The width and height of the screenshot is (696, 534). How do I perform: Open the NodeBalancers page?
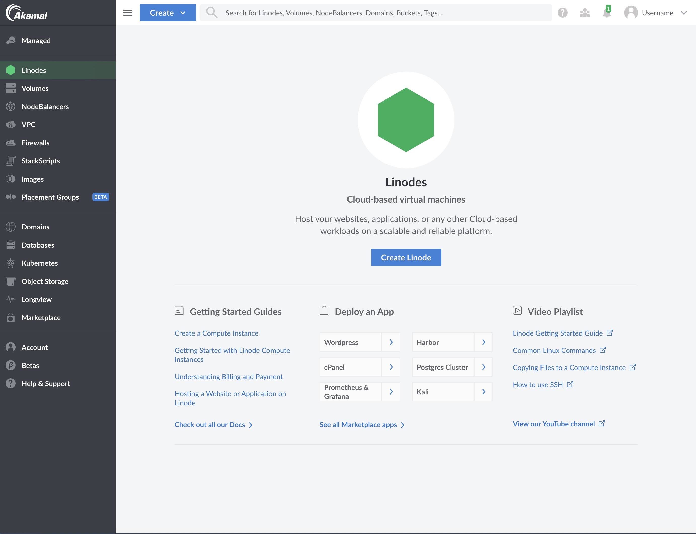[45, 107]
